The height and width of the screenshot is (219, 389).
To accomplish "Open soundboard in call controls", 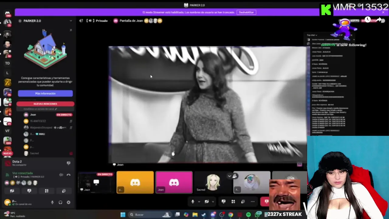I will coord(243,201).
